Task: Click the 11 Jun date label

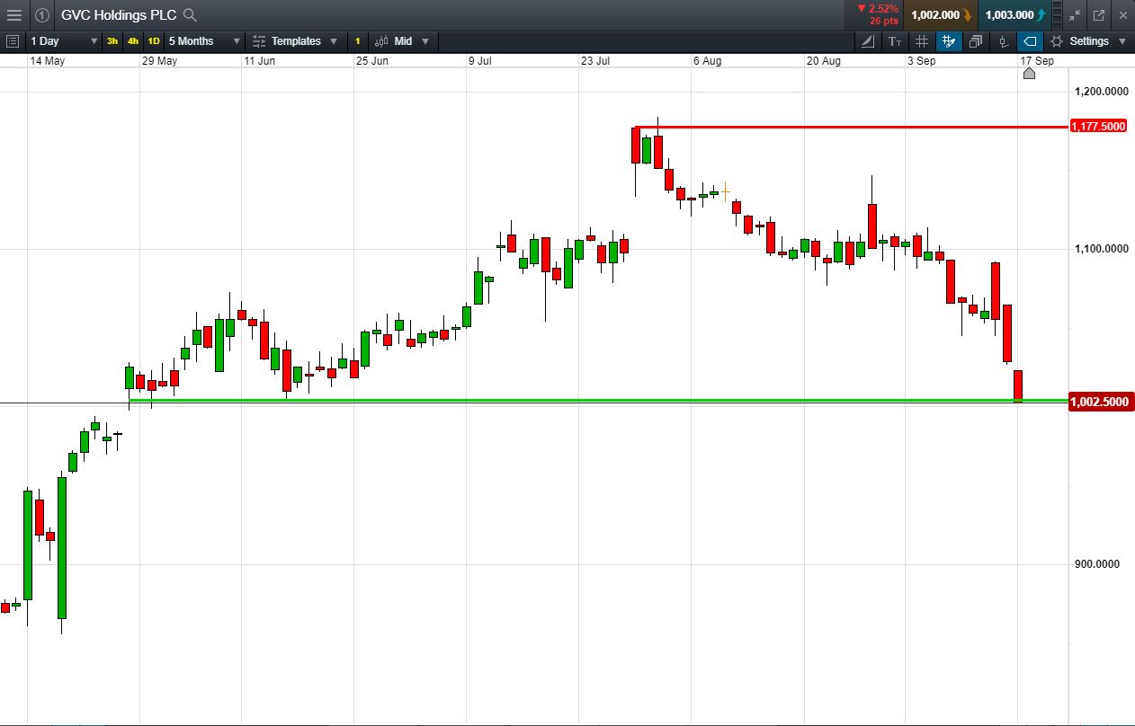Action: 259,61
